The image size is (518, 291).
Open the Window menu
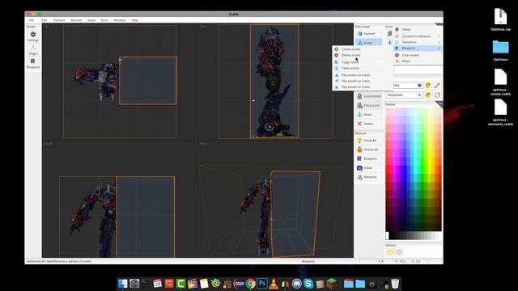pos(120,20)
